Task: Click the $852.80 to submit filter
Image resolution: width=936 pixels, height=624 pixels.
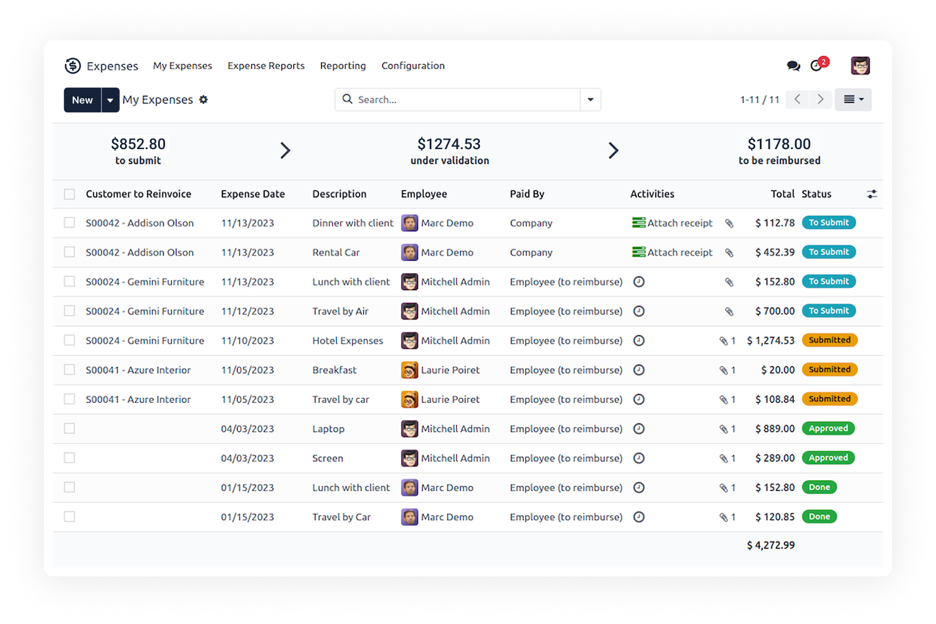Action: coord(138,151)
